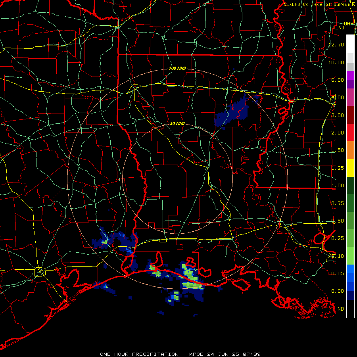This screenshot has height=357, width=357.
Task: Click the ONE HOUR PRECIPITATION KPOE caption
Action: point(180,354)
